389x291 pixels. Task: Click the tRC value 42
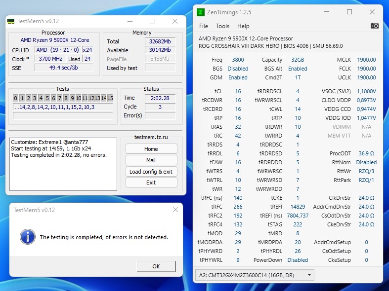coord(238,136)
